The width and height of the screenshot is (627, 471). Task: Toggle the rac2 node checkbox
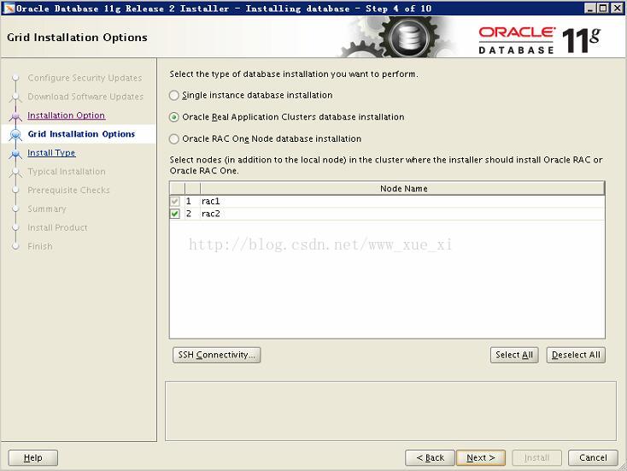[175, 214]
